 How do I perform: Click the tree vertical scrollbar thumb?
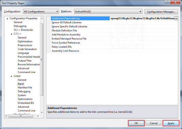(x=42, y=60)
